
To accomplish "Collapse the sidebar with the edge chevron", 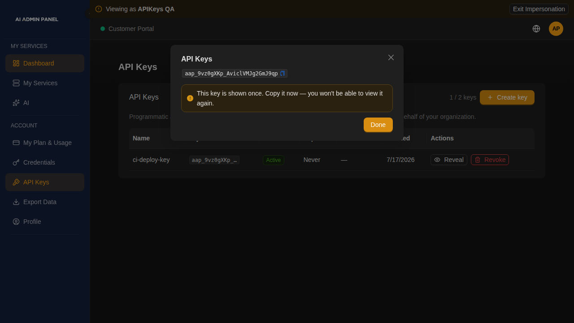I will [x=88, y=13].
